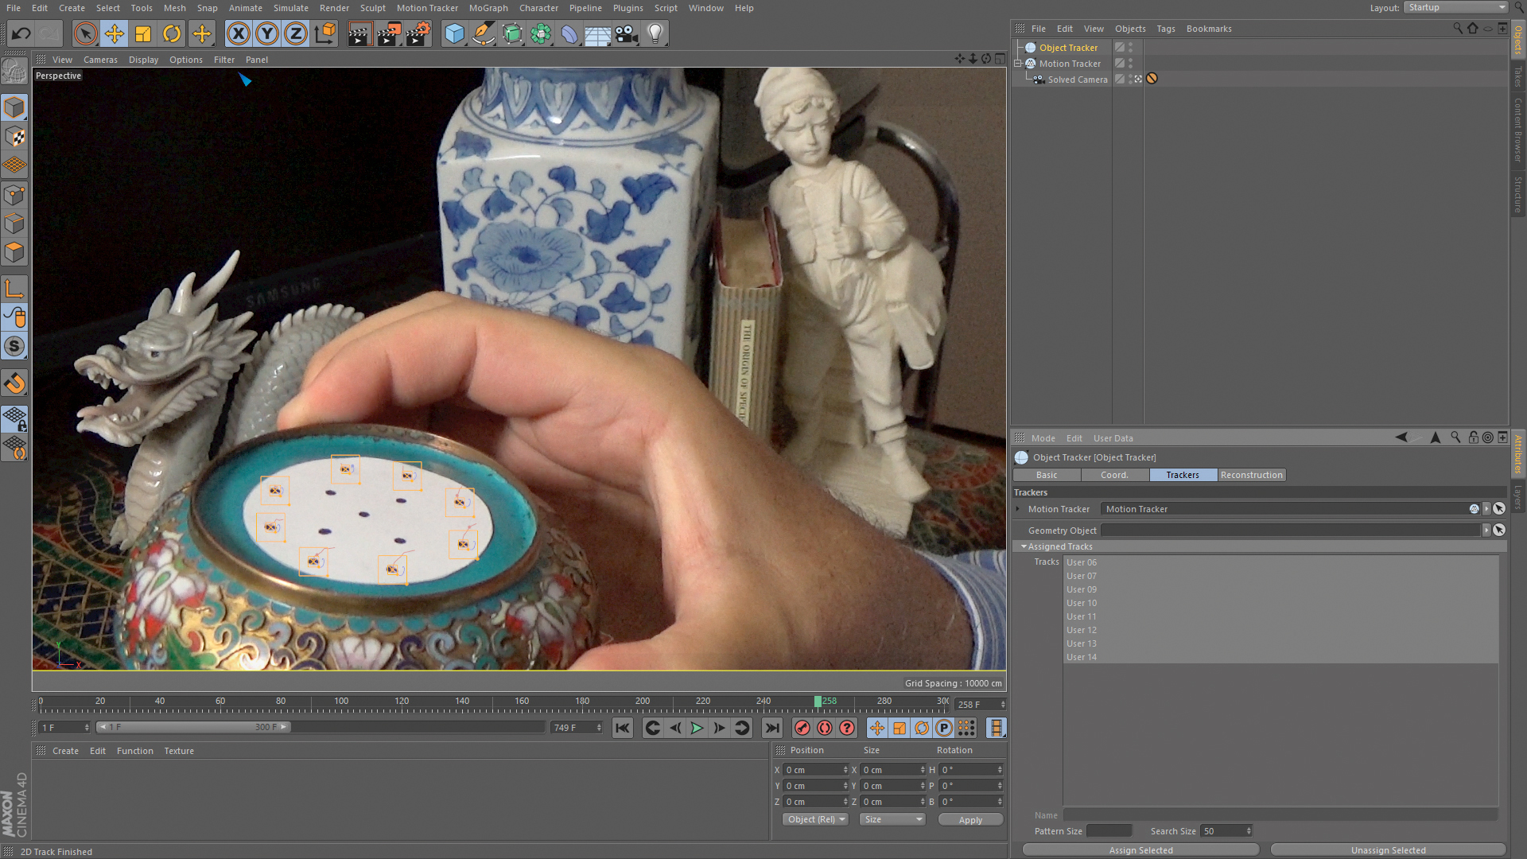Image resolution: width=1527 pixels, height=859 pixels.
Task: Open the Layout Startup dropdown
Action: [1455, 7]
